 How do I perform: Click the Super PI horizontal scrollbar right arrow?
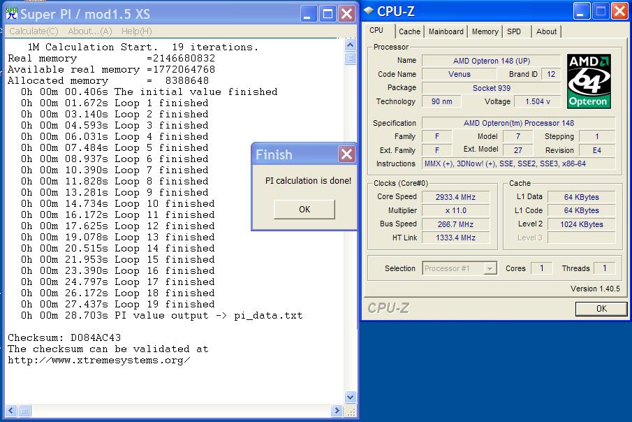pos(337,411)
